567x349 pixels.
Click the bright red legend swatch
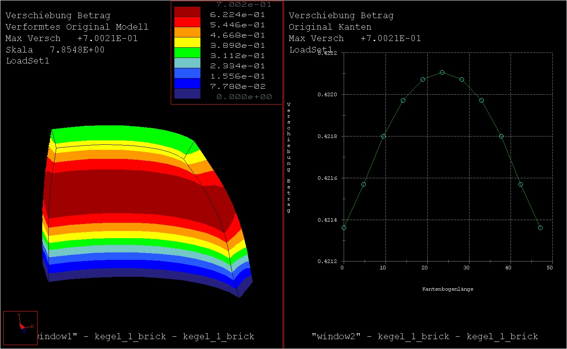pos(187,22)
